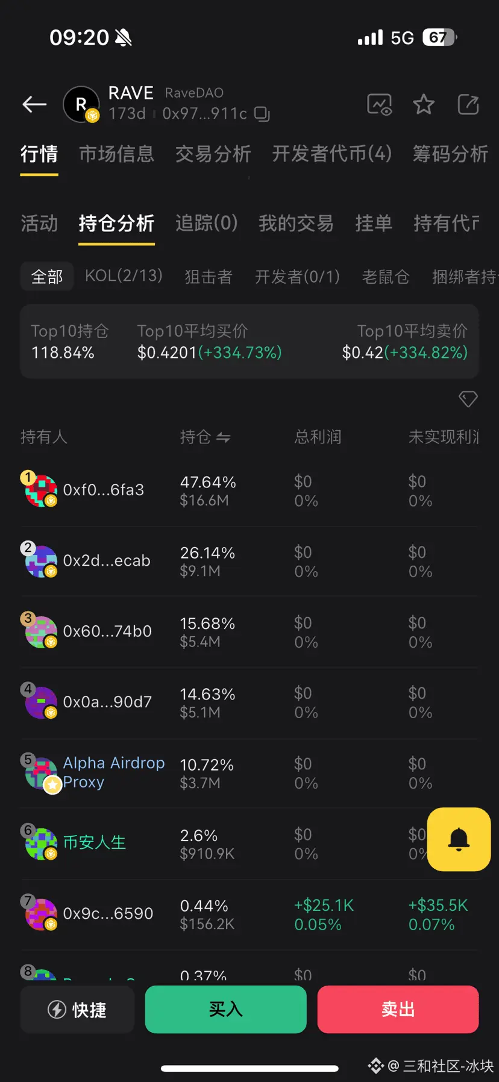Switch to the 市场信息 tab

tap(117, 154)
